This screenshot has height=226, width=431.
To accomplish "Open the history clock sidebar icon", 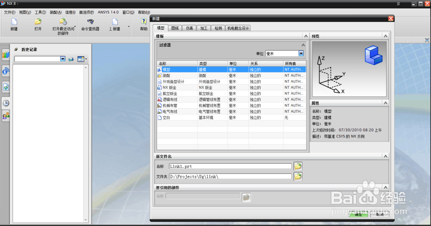I will (x=6, y=103).
